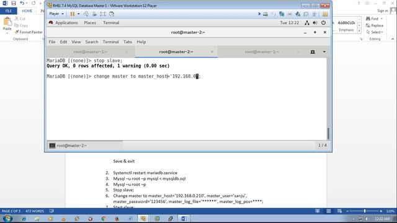Click the power icon in GNOME panel
The image size is (397, 223).
pyautogui.click(x=323, y=23)
